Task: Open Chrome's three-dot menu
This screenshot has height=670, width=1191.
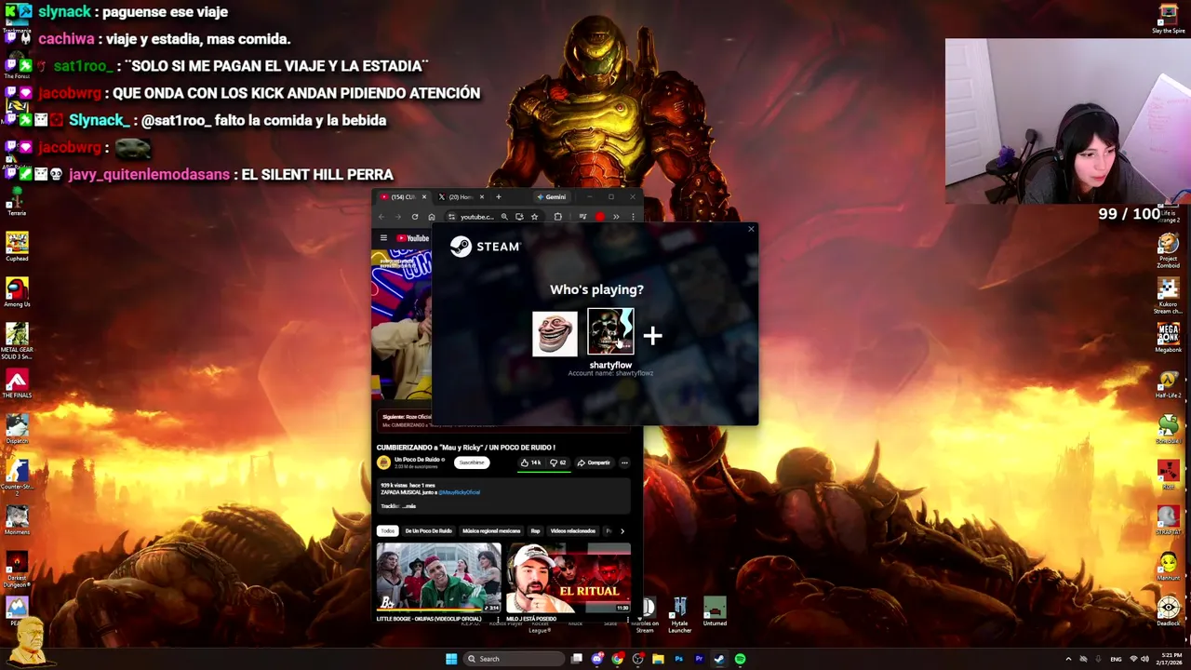Action: click(x=633, y=217)
